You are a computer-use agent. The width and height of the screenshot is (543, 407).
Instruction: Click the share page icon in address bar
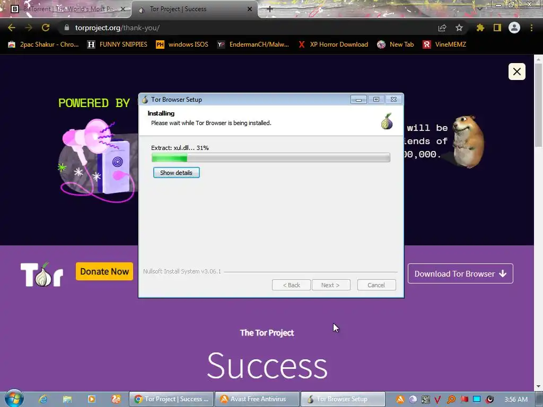442,28
